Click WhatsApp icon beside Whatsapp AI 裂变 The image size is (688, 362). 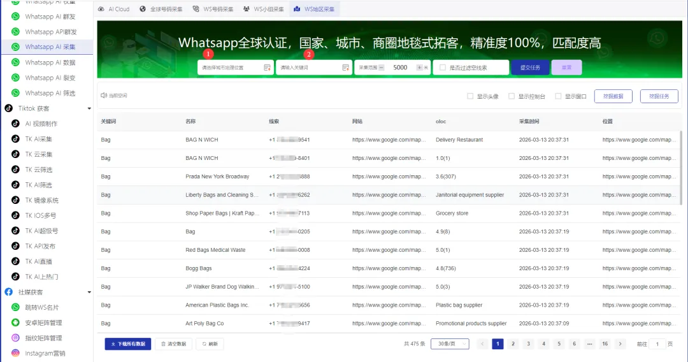coord(15,78)
